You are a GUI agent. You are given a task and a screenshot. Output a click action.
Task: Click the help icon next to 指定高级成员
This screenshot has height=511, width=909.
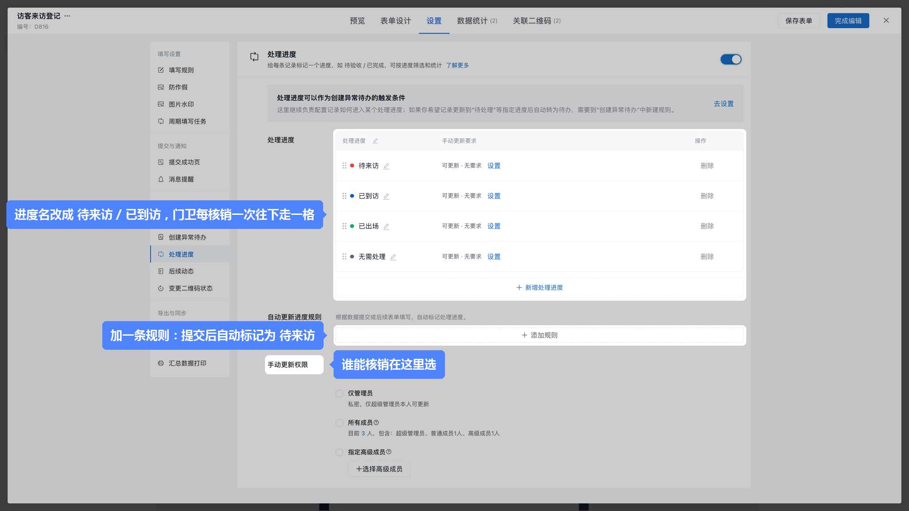(389, 452)
